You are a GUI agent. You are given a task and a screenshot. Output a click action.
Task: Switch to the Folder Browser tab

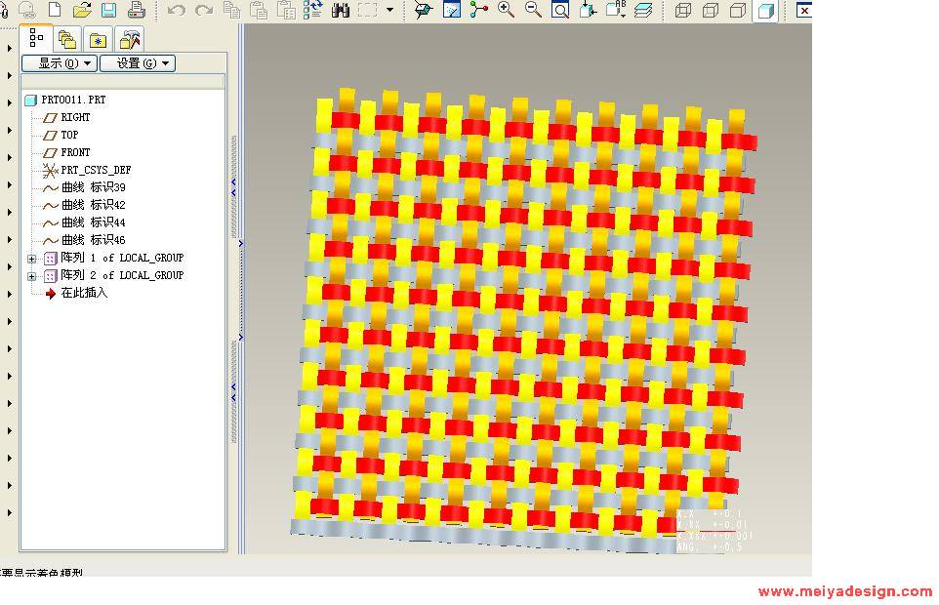[66, 39]
